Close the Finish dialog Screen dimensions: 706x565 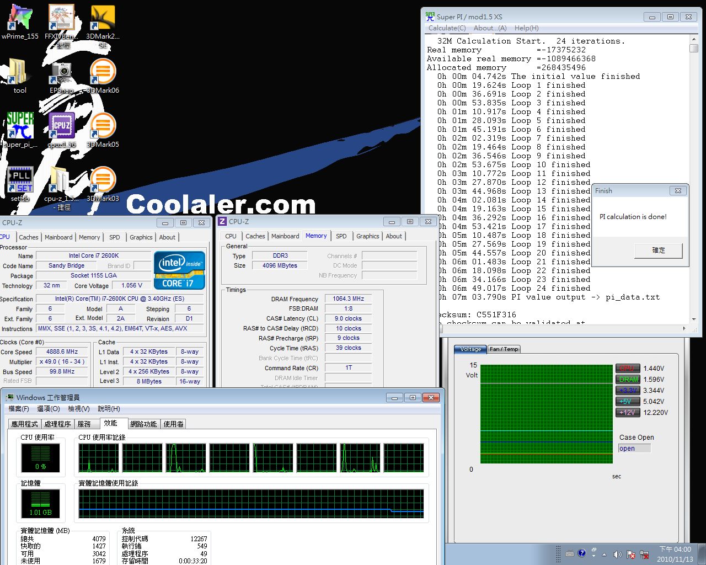(678, 191)
